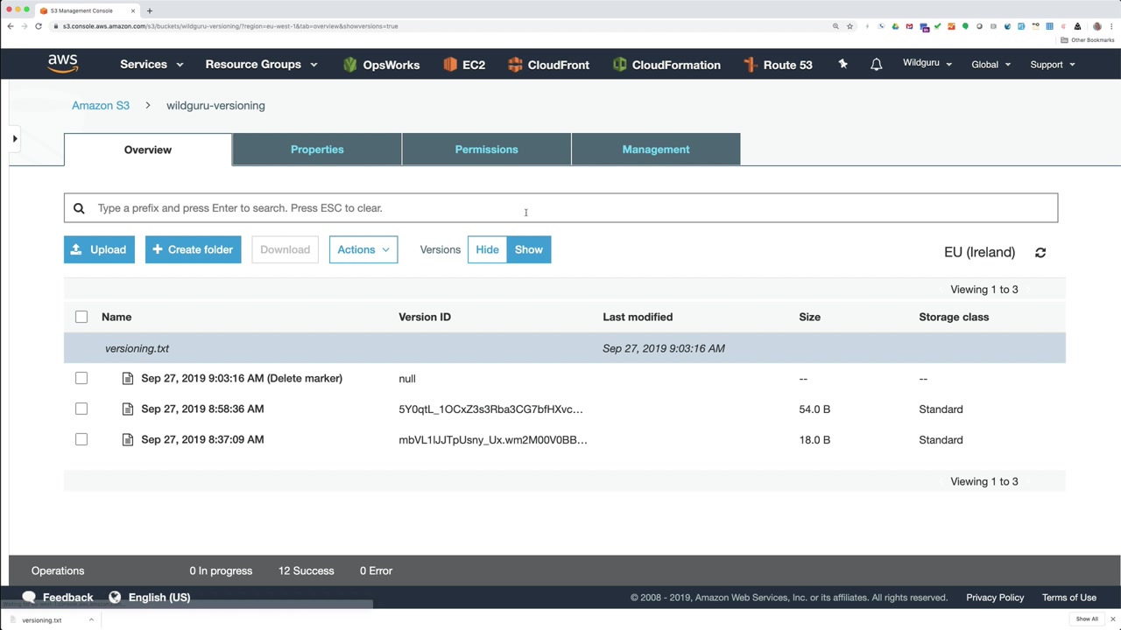The height and width of the screenshot is (630, 1121).
Task: Click file icon for 8:37:09 AM version
Action: 128,440
